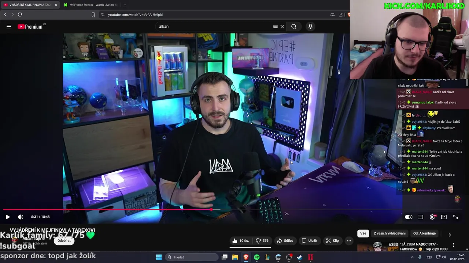The width and height of the screenshot is (469, 263).
Task: Open Windows Start menu
Action: click(159, 257)
